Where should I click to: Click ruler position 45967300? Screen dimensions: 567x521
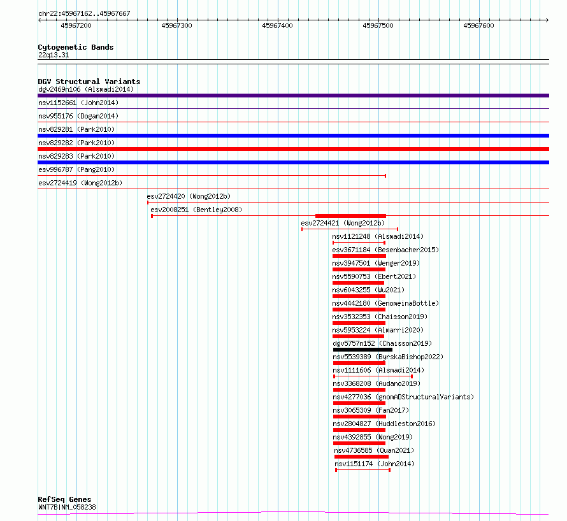[176, 25]
